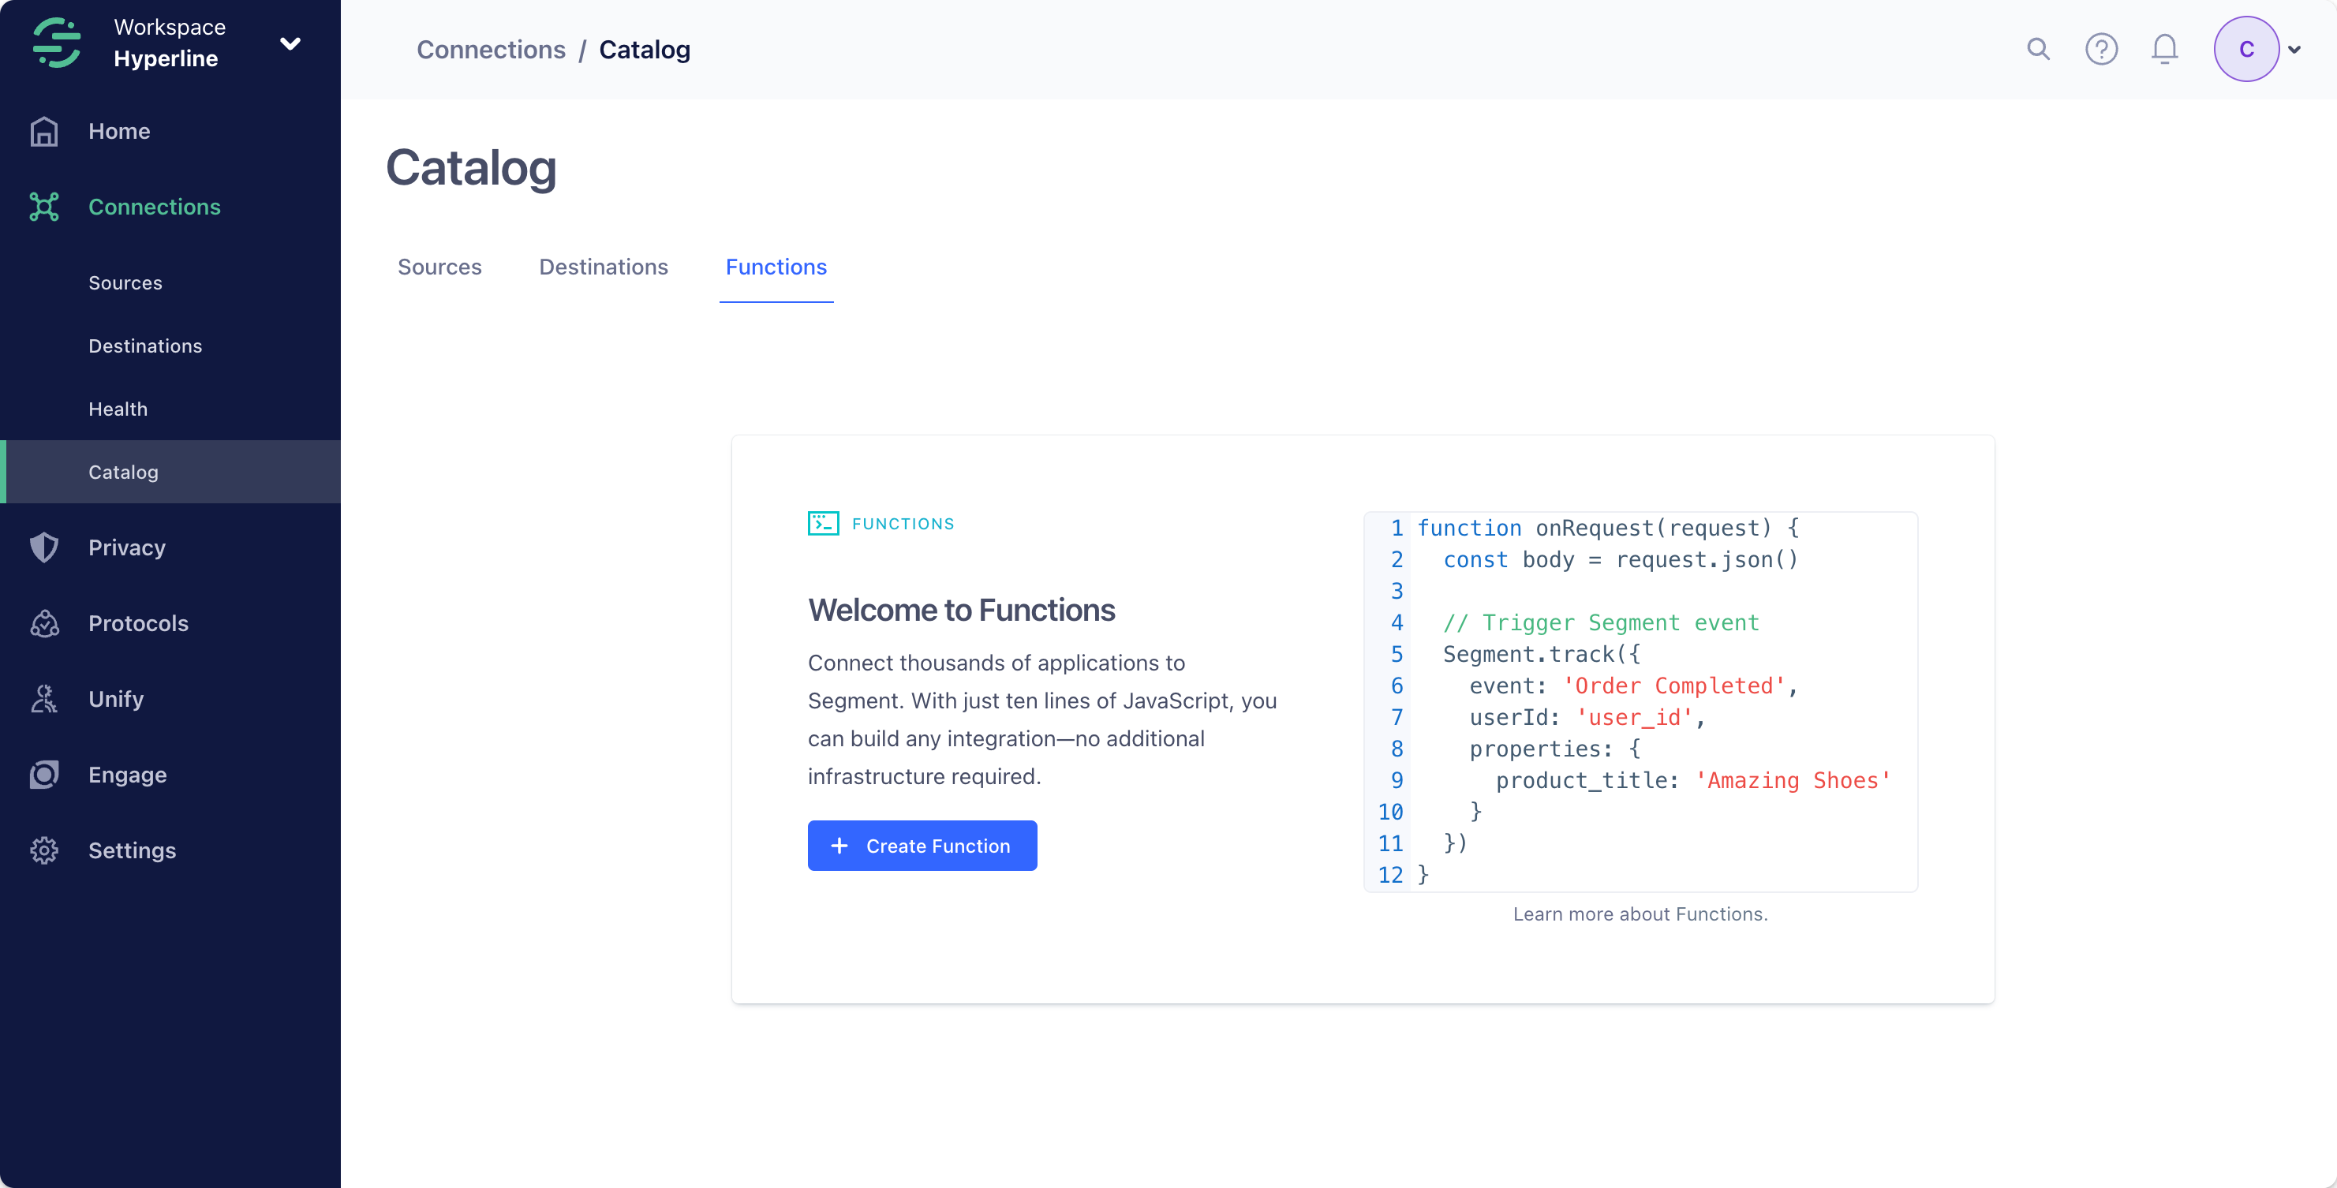Image resolution: width=2337 pixels, height=1188 pixels.
Task: Open the Protocols section label
Action: pyautogui.click(x=139, y=623)
